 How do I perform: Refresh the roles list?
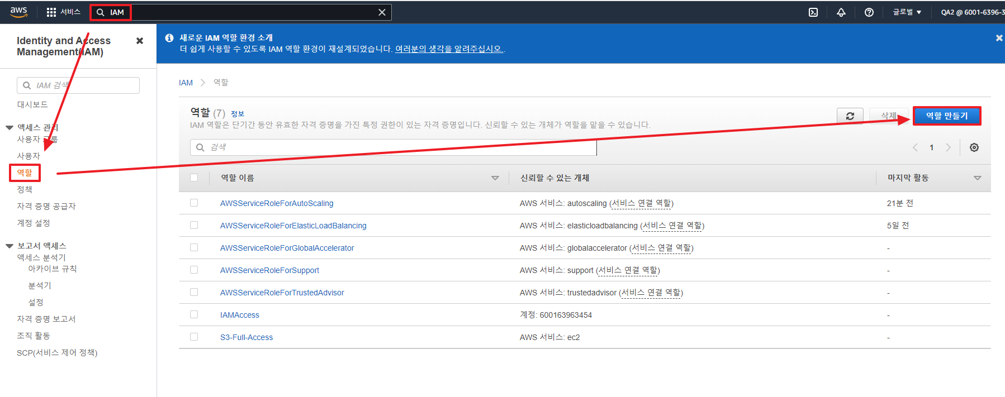click(x=850, y=116)
